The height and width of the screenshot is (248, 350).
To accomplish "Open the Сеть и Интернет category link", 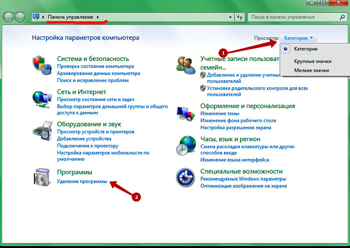I will pos(81,92).
